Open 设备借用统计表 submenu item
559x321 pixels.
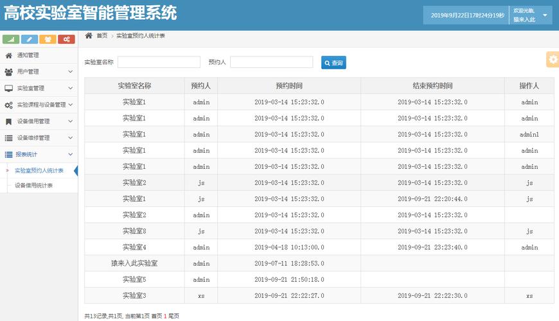34,186
